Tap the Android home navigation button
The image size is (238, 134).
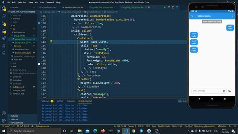[x=212, y=99]
